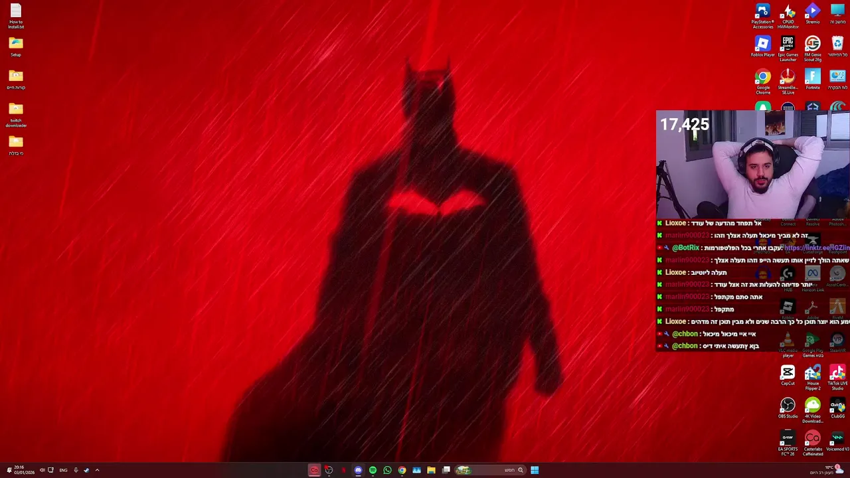Open the PlayStation Accessories desktop shortcut
The image size is (850, 478).
[762, 17]
